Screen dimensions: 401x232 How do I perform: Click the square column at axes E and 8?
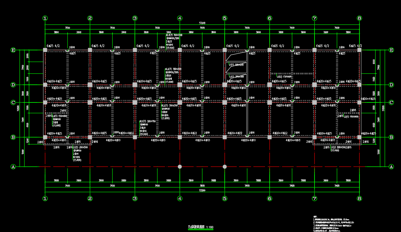[359, 50]
